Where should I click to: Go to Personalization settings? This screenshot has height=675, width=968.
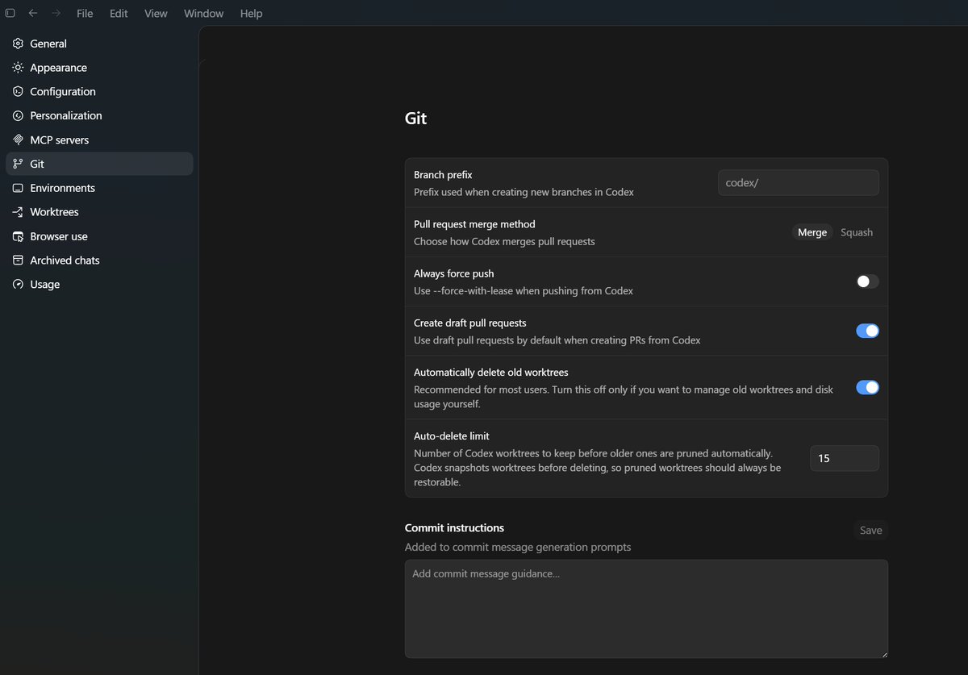[99, 116]
